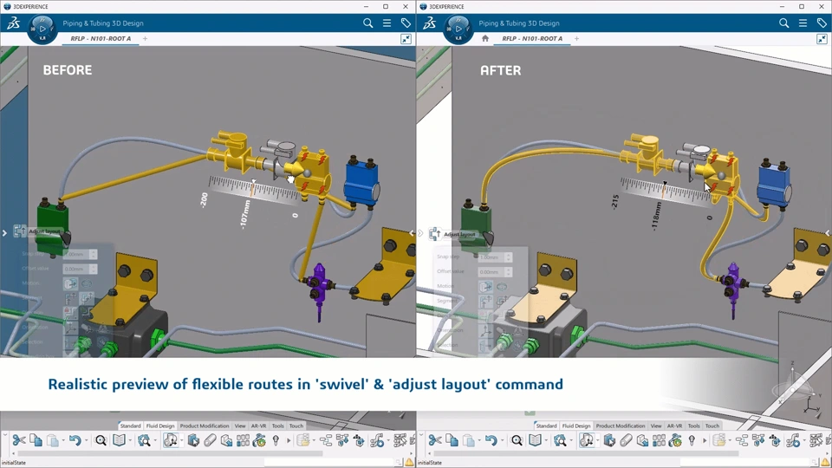The image size is (832, 468).
Task: Click the ruler slider handle in the AFTER viewport
Action: click(x=665, y=184)
